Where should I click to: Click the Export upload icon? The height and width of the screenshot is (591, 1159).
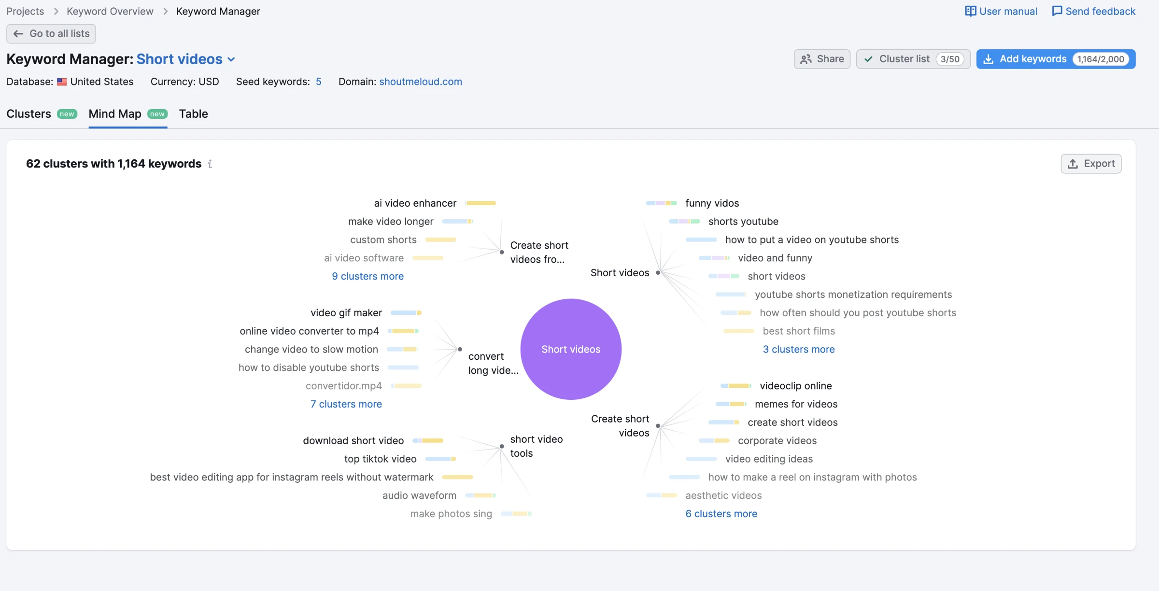[1073, 164]
